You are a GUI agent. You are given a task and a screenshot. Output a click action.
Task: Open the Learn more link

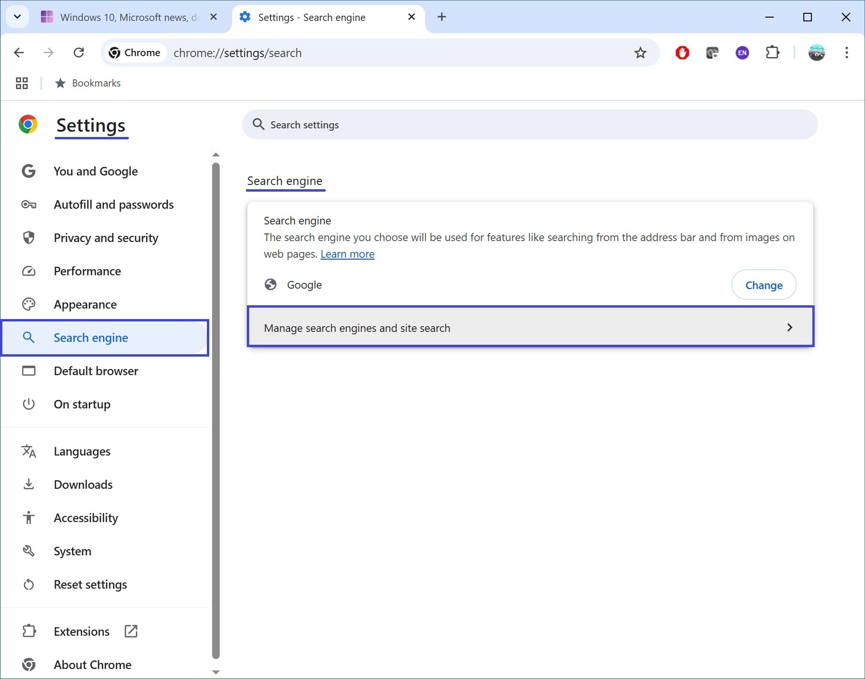348,254
